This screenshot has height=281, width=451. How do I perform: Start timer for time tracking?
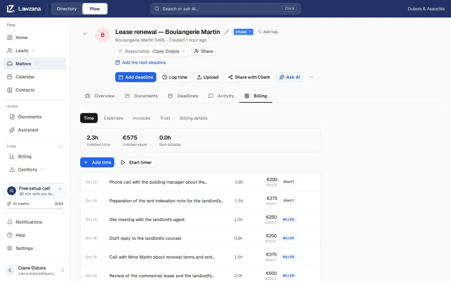[x=136, y=162]
